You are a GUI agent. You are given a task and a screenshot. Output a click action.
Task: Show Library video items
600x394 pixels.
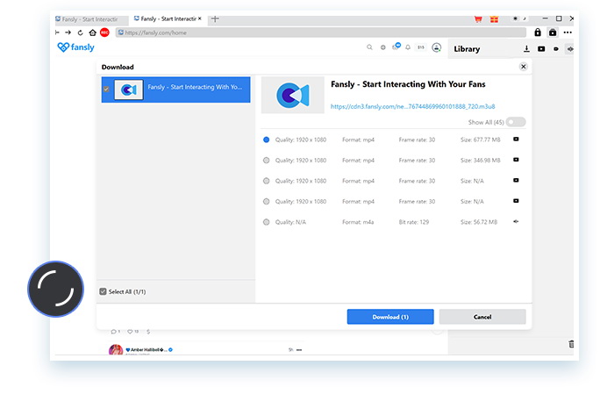[541, 48]
